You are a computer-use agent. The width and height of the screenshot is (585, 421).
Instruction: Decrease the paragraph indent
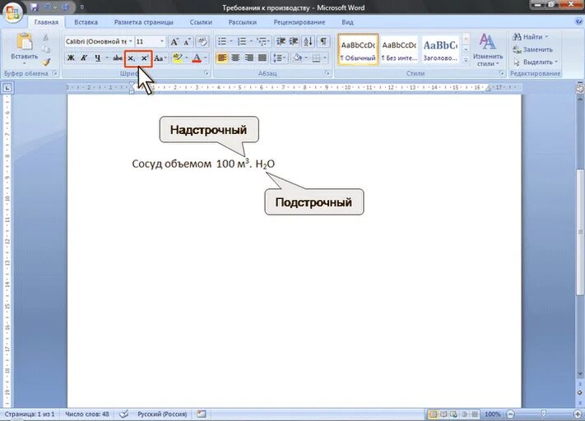click(x=281, y=41)
